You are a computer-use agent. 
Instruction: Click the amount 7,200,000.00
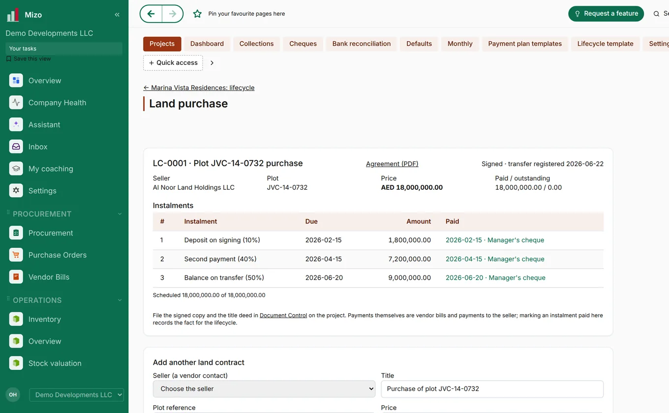[410, 259]
